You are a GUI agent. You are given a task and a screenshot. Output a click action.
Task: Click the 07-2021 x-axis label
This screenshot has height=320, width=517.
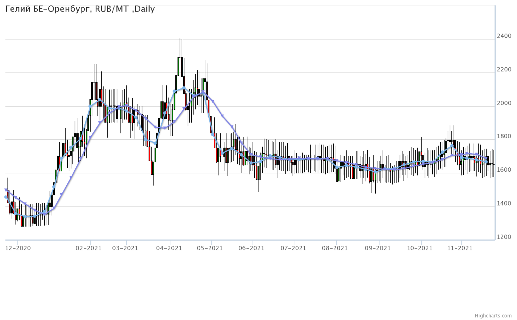tap(293, 248)
